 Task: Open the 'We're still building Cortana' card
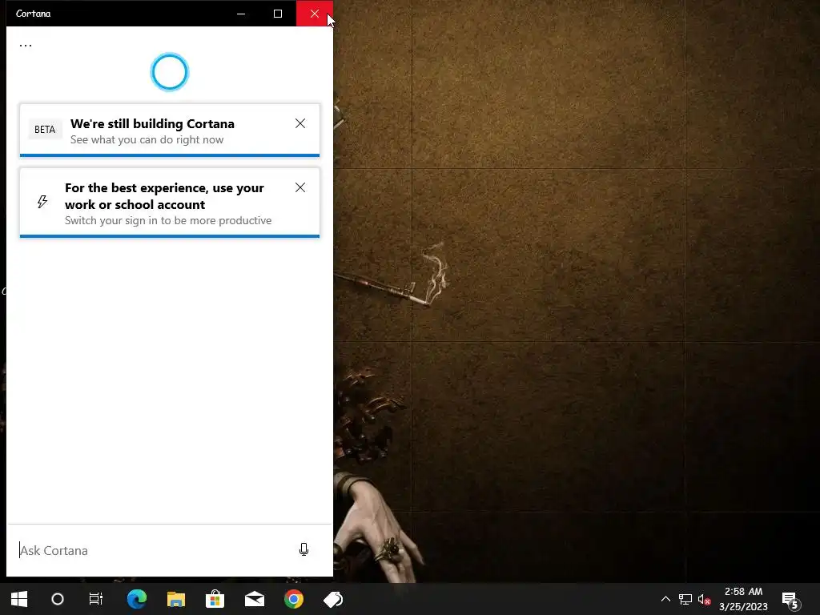click(x=170, y=131)
